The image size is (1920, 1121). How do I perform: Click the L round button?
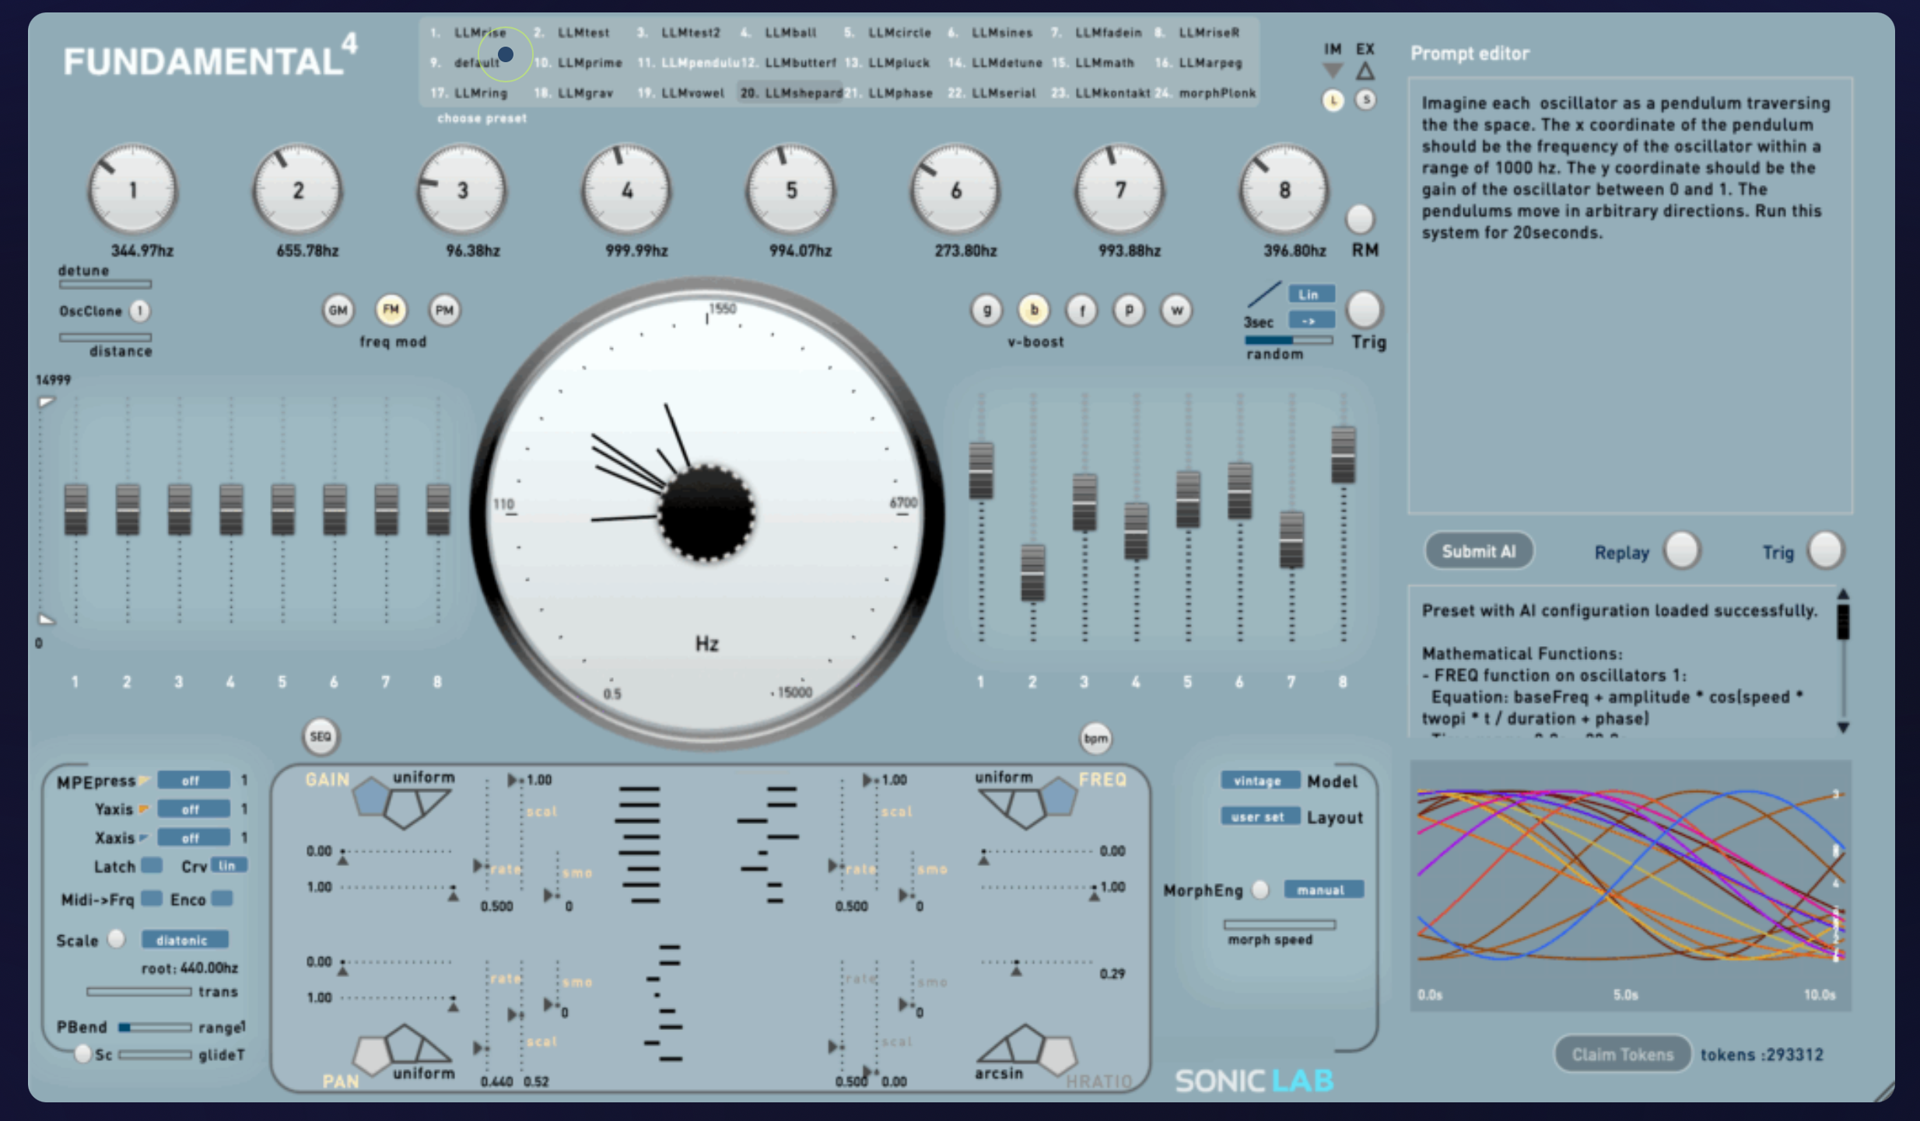click(1333, 100)
